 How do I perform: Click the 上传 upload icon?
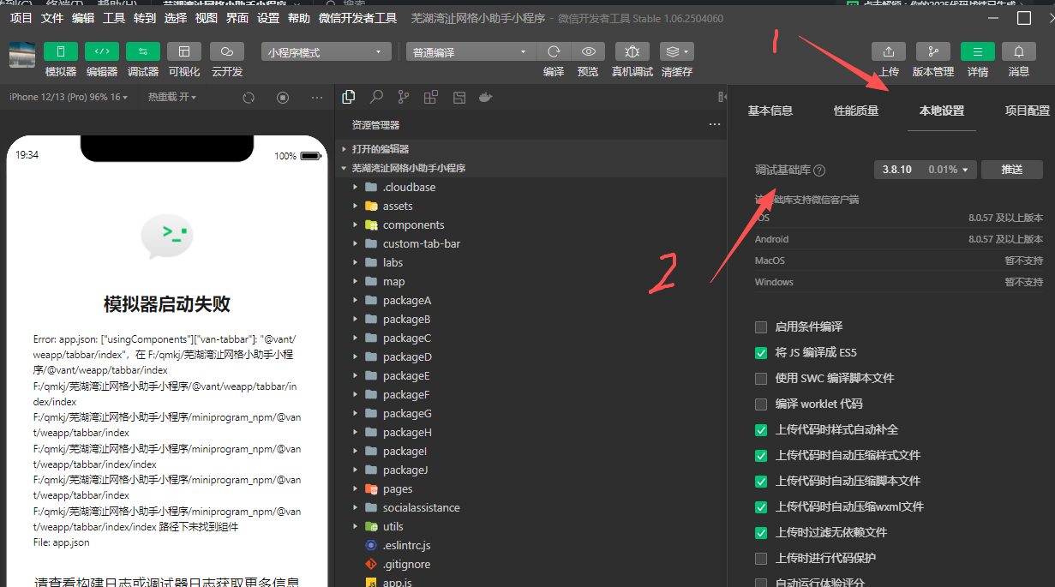pos(888,52)
